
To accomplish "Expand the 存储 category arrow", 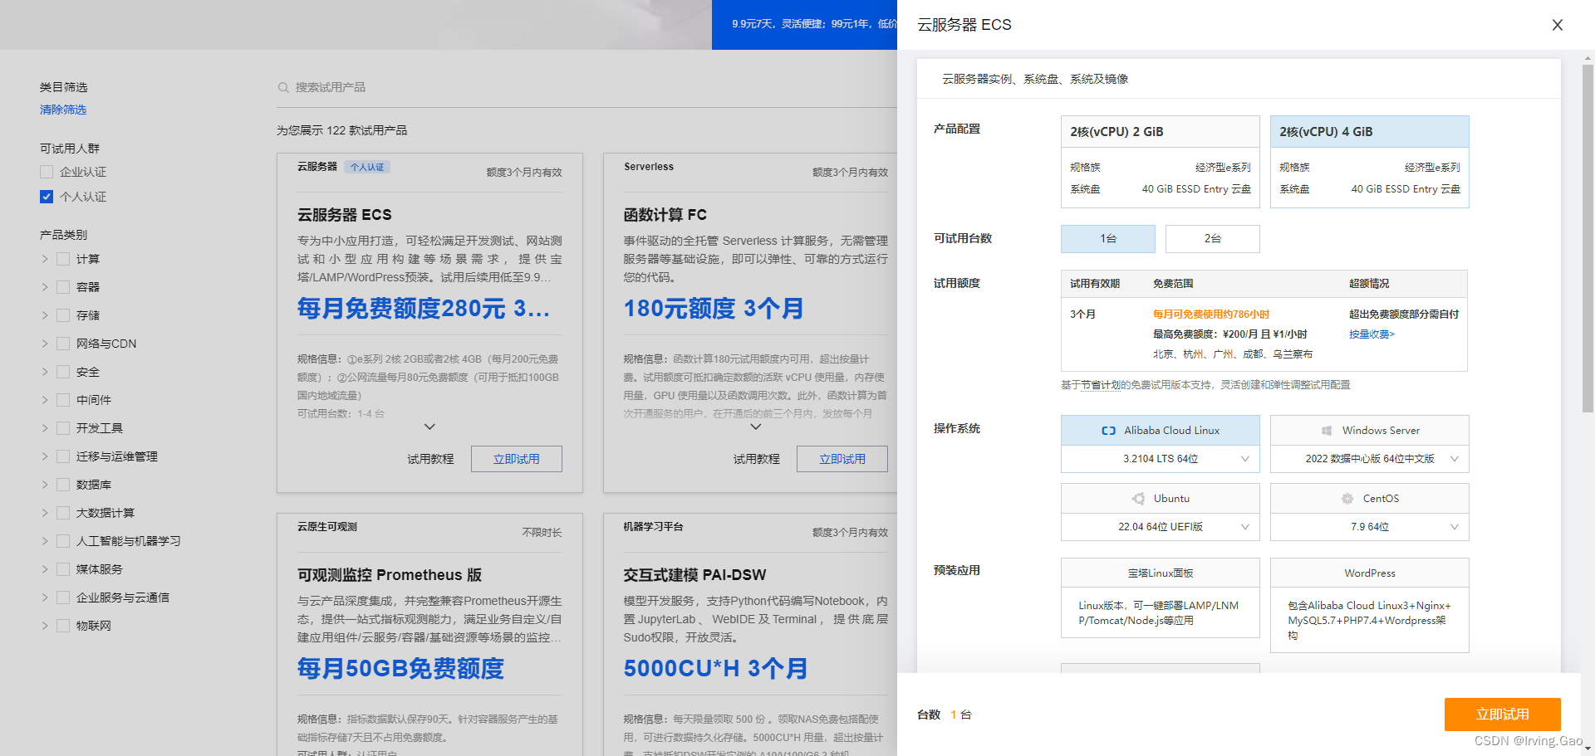I will pos(45,315).
